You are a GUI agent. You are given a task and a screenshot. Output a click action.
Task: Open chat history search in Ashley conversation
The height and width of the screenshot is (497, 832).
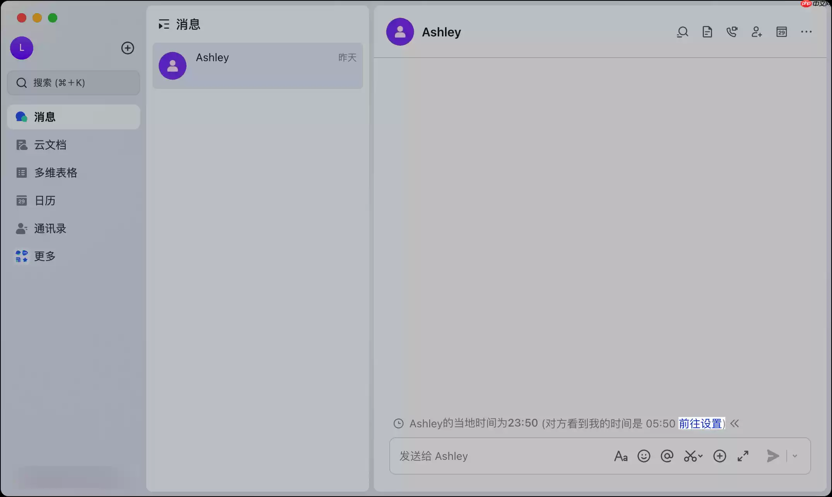coord(683,32)
